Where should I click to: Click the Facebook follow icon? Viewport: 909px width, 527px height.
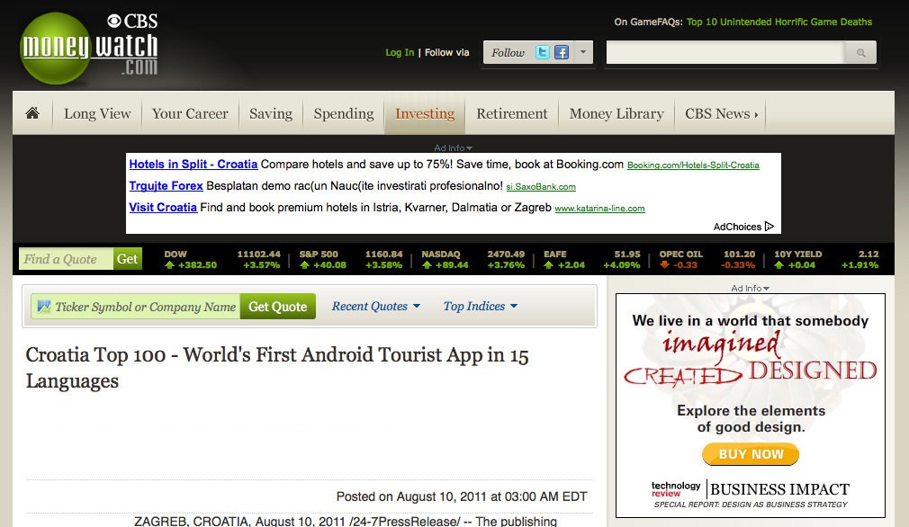(562, 52)
